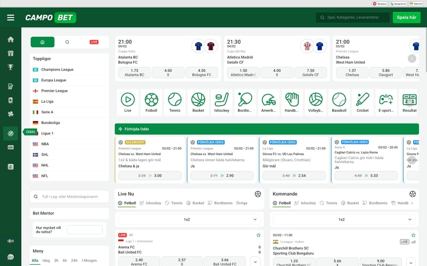
Task: Open NHL in Toppligor
Action: [69, 165]
